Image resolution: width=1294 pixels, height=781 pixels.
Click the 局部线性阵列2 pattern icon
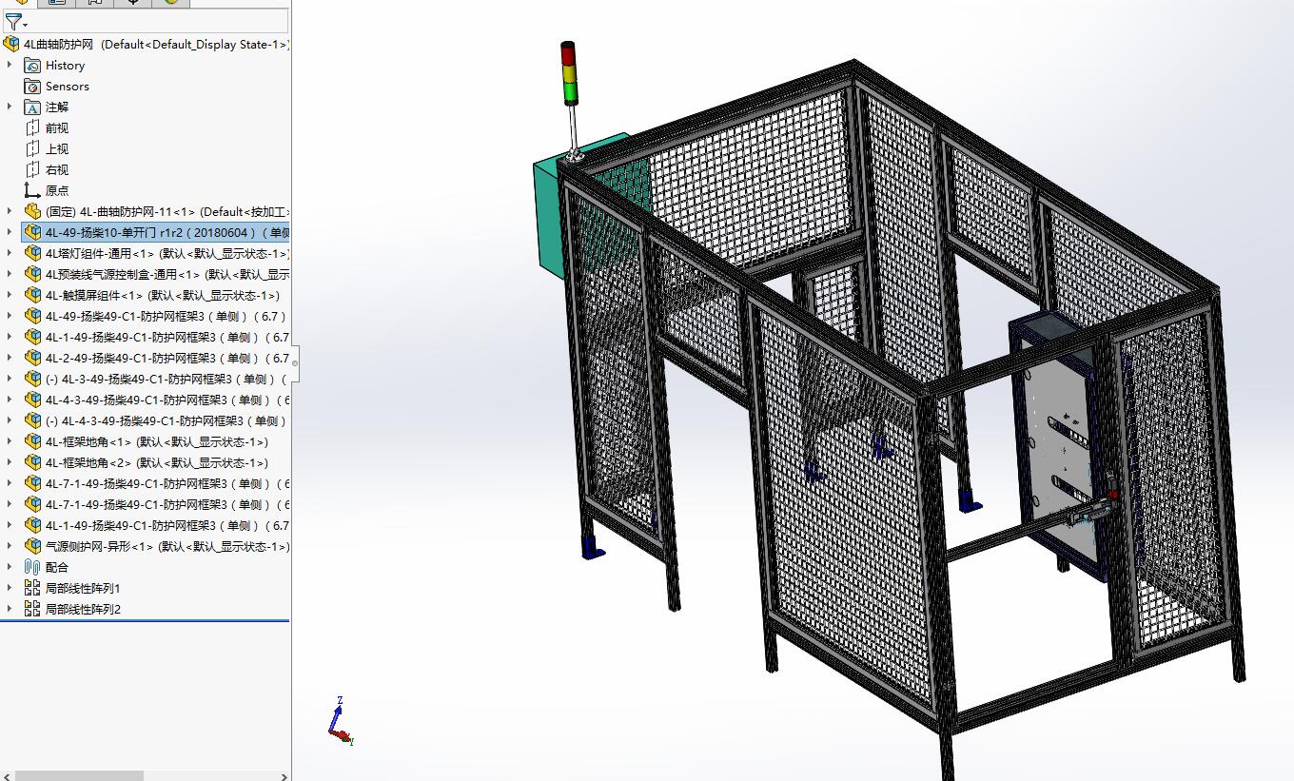(x=32, y=610)
